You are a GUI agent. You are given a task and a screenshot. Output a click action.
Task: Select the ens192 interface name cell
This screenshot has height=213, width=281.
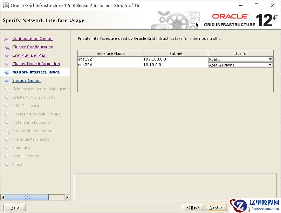[110, 59]
